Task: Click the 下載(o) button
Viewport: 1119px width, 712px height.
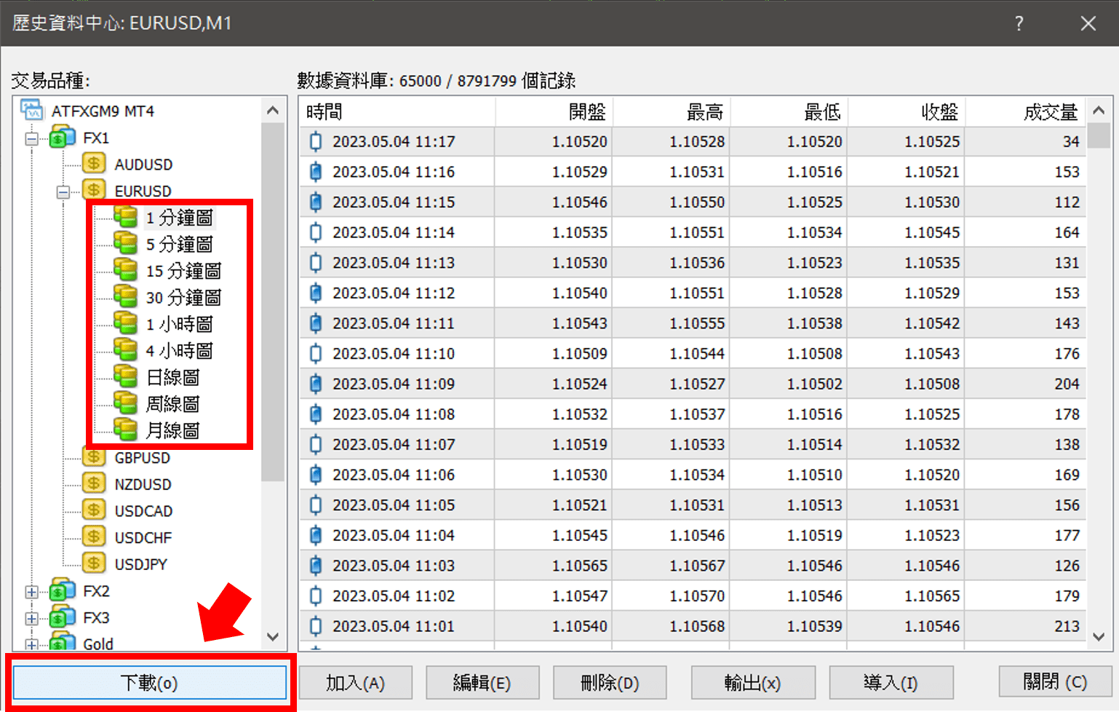Action: coord(148,681)
